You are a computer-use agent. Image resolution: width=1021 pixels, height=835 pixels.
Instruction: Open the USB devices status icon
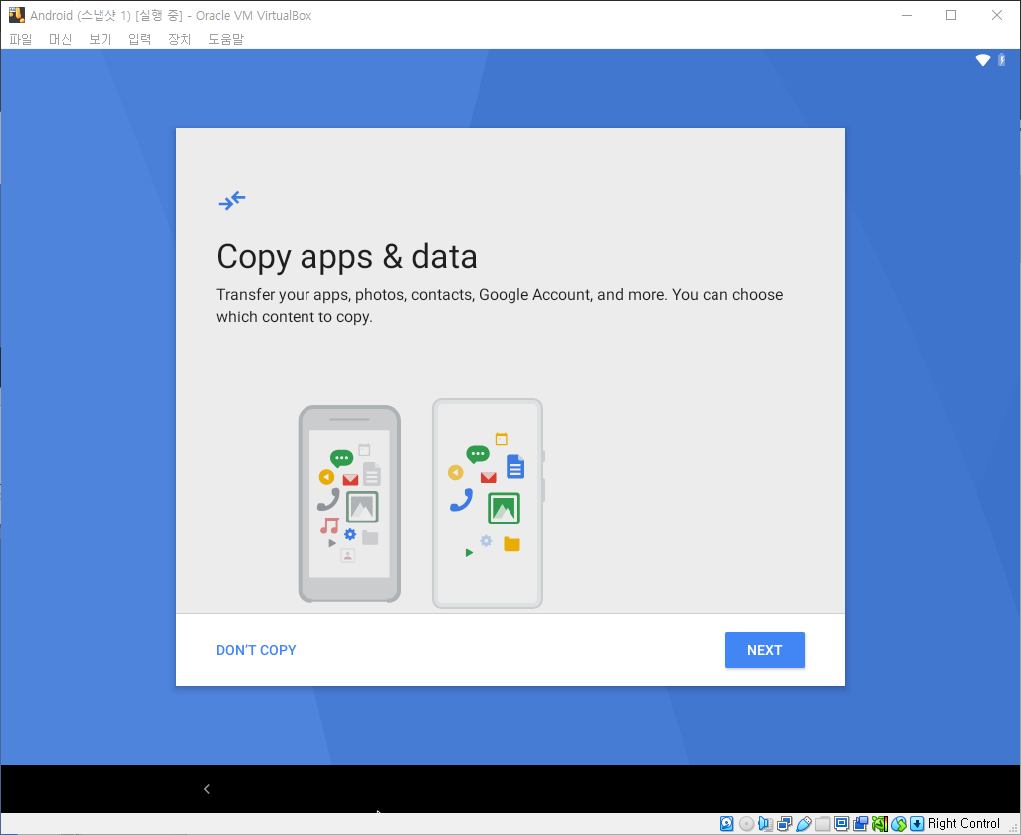(x=803, y=824)
